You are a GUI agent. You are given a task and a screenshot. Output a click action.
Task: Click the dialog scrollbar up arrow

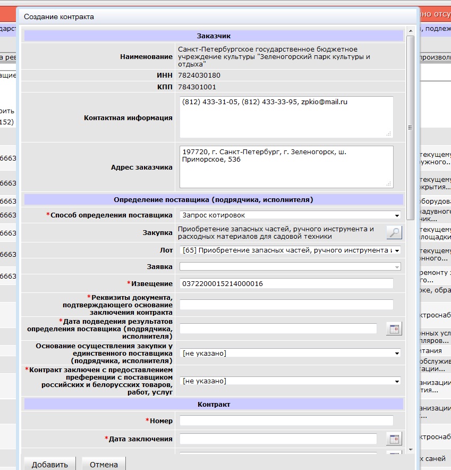(x=411, y=31)
